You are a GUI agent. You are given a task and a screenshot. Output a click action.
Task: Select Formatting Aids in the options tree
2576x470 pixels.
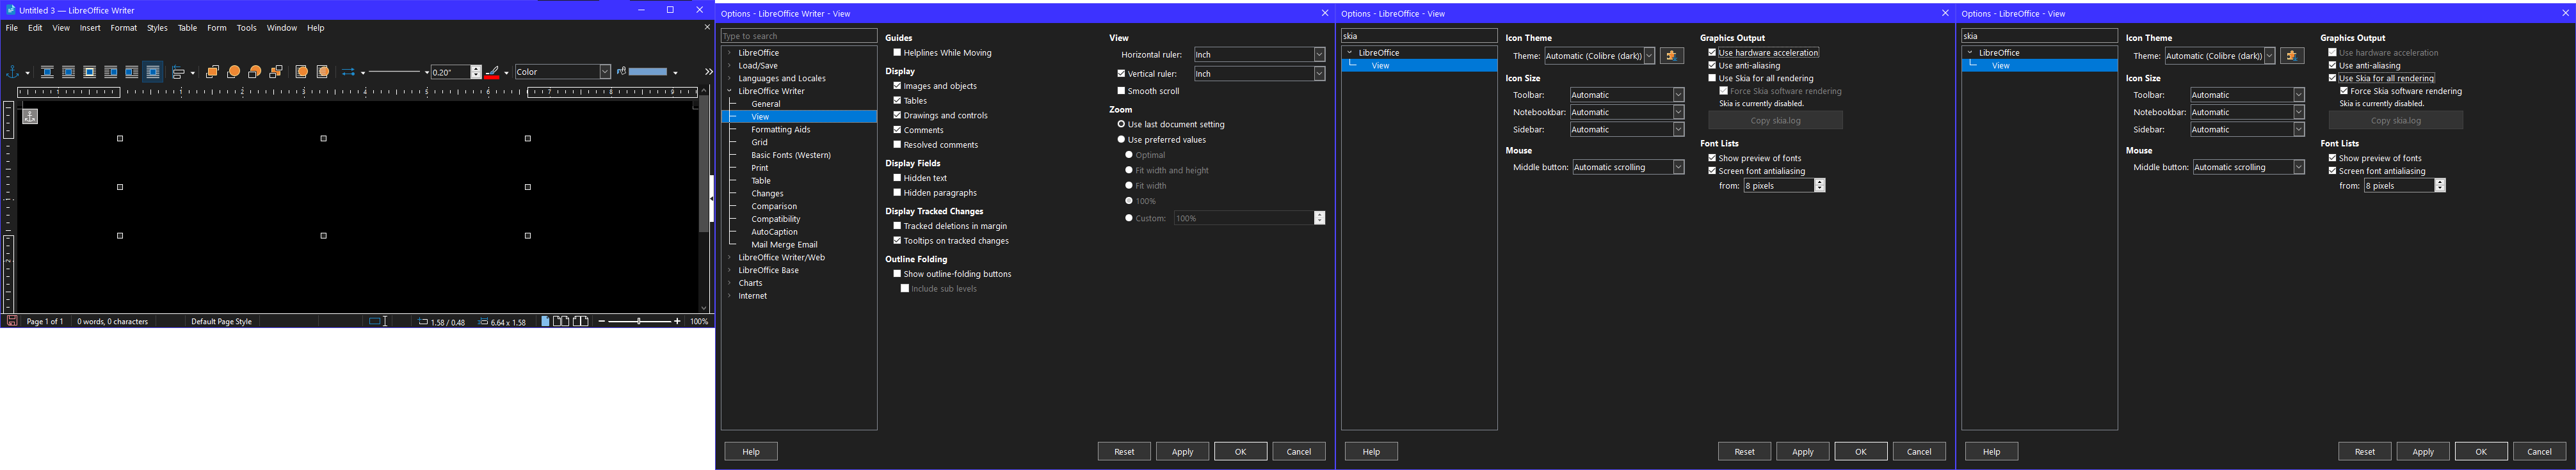coord(780,130)
